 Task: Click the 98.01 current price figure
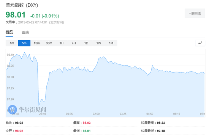(x=16, y=15)
